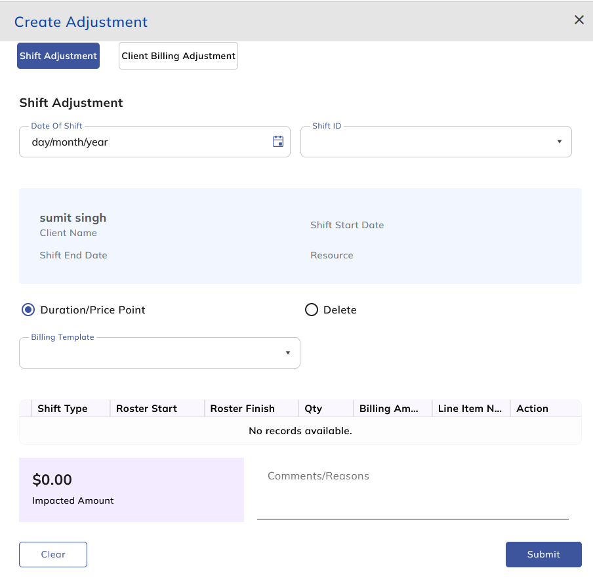Click the Roster Finish column header
The image size is (593, 587).
click(x=242, y=409)
